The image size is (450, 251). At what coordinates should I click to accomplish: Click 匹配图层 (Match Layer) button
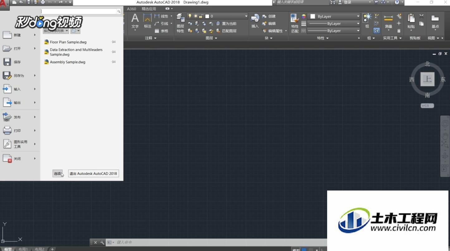(226, 31)
